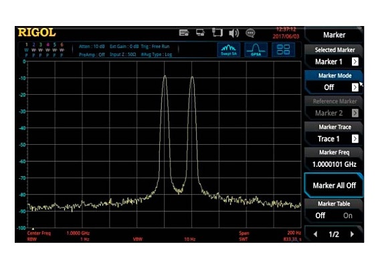Click the Center Freq 1.0000 GHz readout

[58, 233]
